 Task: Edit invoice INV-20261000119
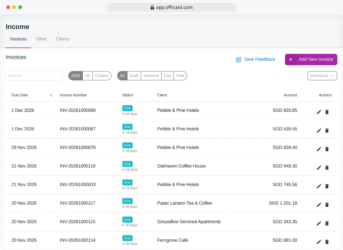[319, 168]
